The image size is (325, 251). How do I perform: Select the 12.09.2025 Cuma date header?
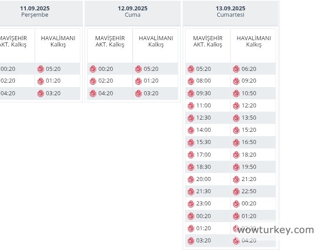[x=132, y=12]
